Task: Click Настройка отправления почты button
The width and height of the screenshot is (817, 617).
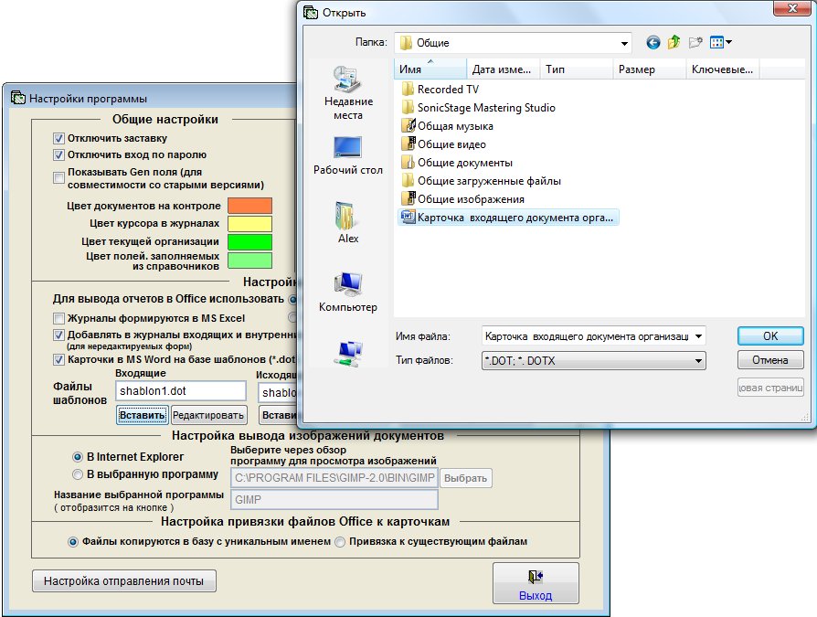Action: click(x=124, y=580)
